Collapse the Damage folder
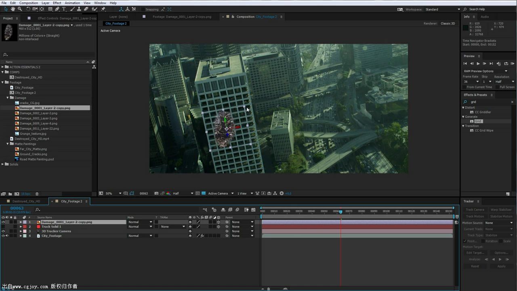The width and height of the screenshot is (517, 291). pyautogui.click(x=8, y=98)
